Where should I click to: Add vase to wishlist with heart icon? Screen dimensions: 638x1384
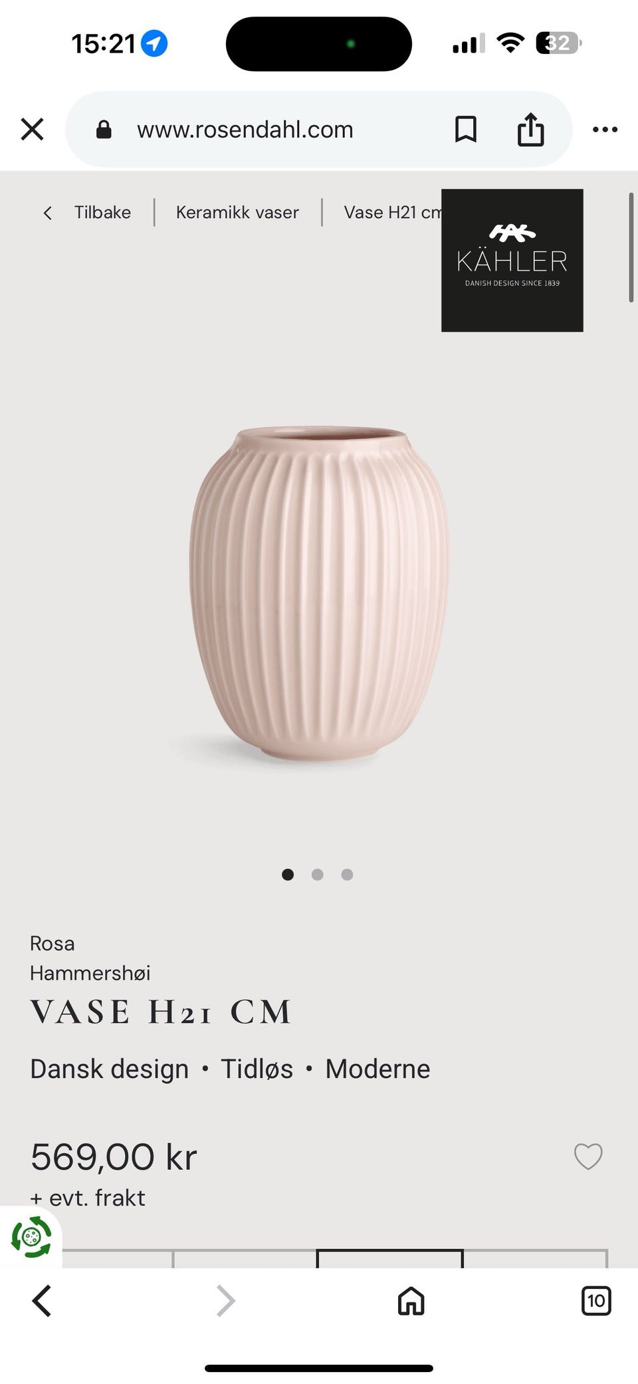(x=588, y=1157)
